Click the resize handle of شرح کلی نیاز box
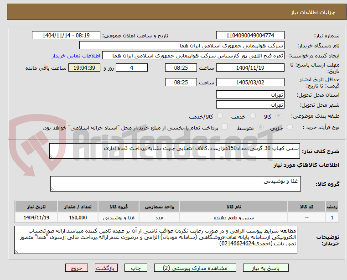 point(52,156)
